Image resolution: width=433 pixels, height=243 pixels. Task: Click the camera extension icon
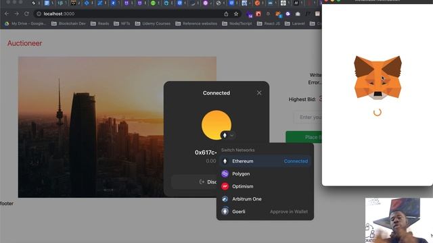[x=298, y=13]
